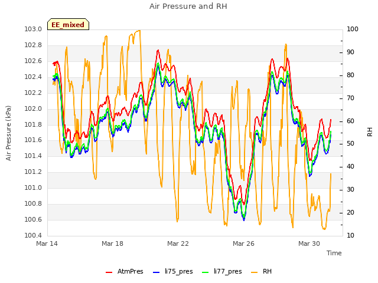
Task: Click the Mar 26 x-axis tick label
Action: pos(243,243)
